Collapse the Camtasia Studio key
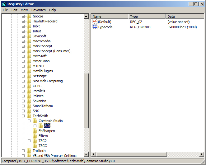Viewport: 206px width, 165px height. pos(29,121)
